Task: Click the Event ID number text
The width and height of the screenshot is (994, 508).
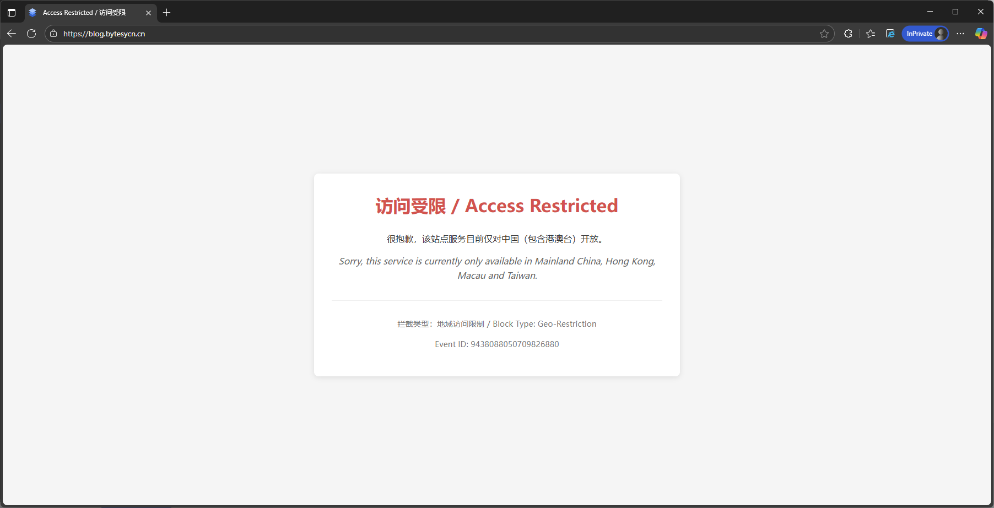Action: pyautogui.click(x=497, y=344)
